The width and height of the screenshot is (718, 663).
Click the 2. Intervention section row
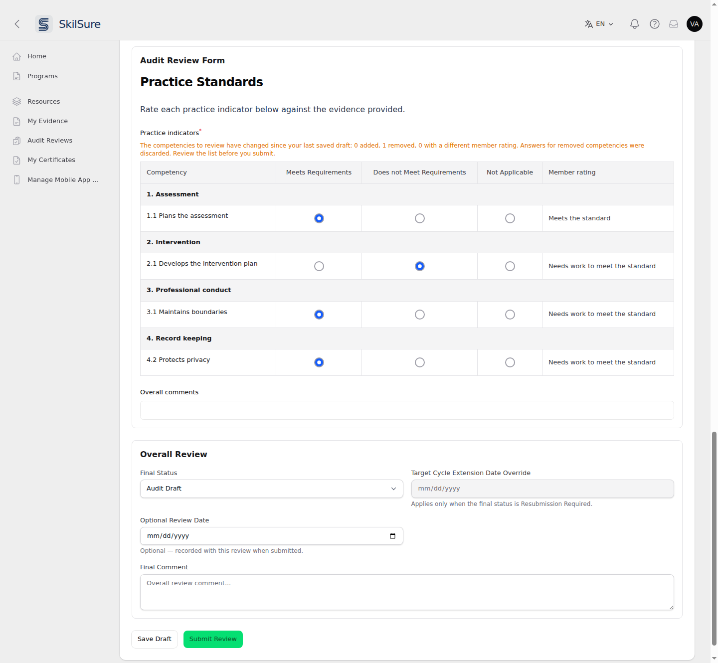[407, 242]
